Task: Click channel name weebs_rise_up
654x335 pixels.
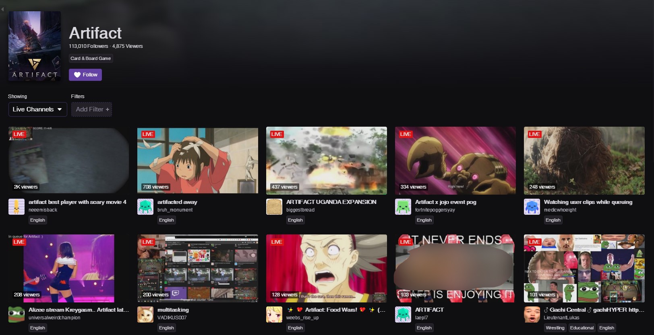Action: click(302, 318)
